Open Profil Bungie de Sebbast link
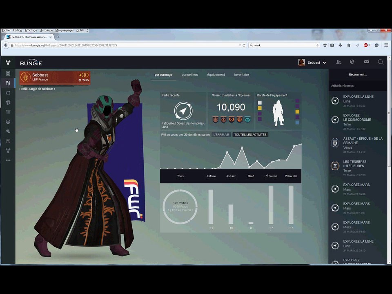This screenshot has width=392, height=294. (x=37, y=89)
